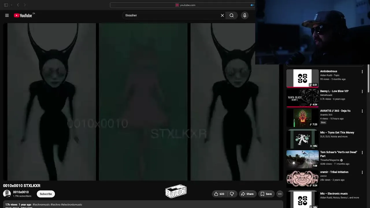Image resolution: width=370 pixels, height=208 pixels.
Task: Go back with browser back arrow
Action: (18, 5)
